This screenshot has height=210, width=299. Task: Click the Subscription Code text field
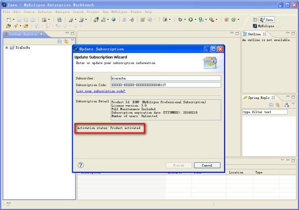pos(166,85)
